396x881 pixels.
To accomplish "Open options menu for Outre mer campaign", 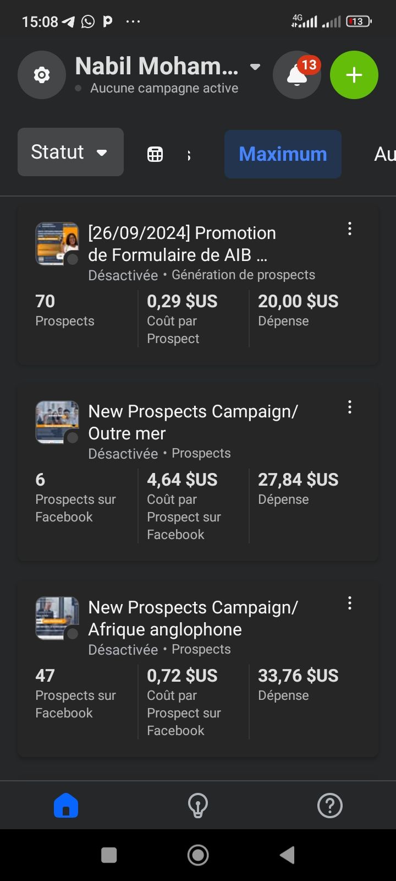I will 350,407.
